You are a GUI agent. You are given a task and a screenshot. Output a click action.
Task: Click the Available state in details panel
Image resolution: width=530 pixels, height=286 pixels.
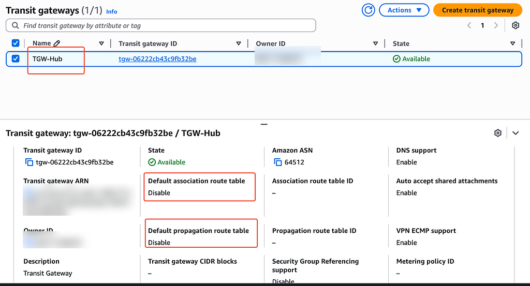click(x=167, y=162)
